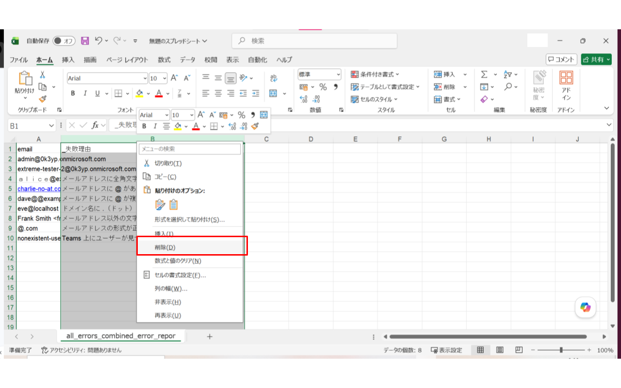
Task: Choose 削除(D) in the context menu
Action: pyautogui.click(x=190, y=247)
